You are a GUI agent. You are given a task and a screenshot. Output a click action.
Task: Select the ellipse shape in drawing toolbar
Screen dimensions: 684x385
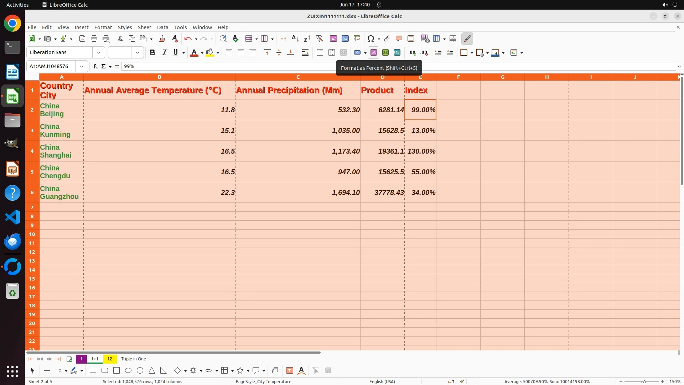click(x=128, y=371)
